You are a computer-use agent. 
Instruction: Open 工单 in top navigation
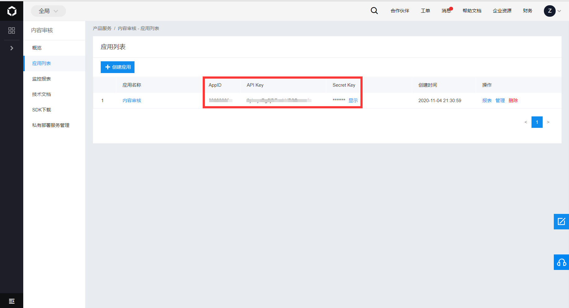(425, 11)
